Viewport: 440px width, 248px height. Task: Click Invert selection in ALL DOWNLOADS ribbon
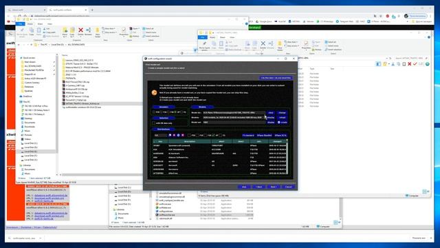pos(151,36)
